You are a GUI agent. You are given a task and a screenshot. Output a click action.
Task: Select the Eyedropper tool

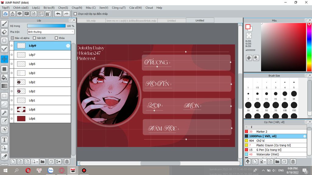click(4, 156)
